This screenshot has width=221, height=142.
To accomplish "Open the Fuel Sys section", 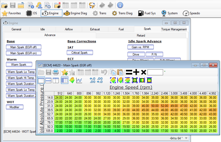I will pos(147,13).
